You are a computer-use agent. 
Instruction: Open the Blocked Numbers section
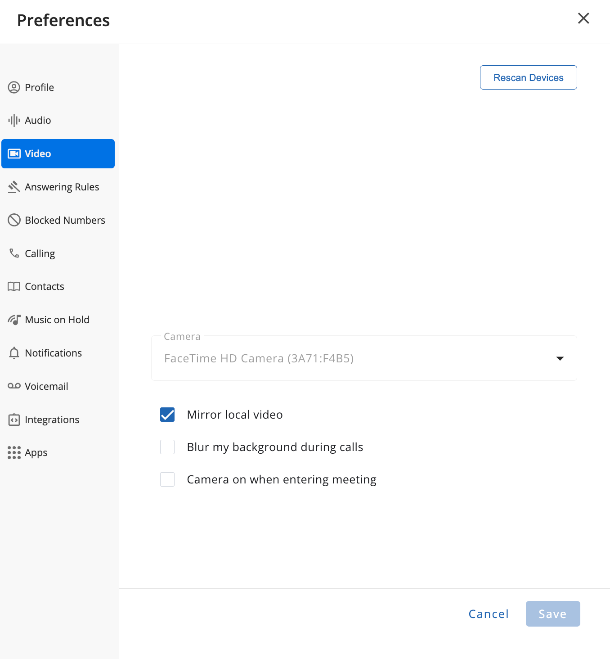pyautogui.click(x=58, y=220)
